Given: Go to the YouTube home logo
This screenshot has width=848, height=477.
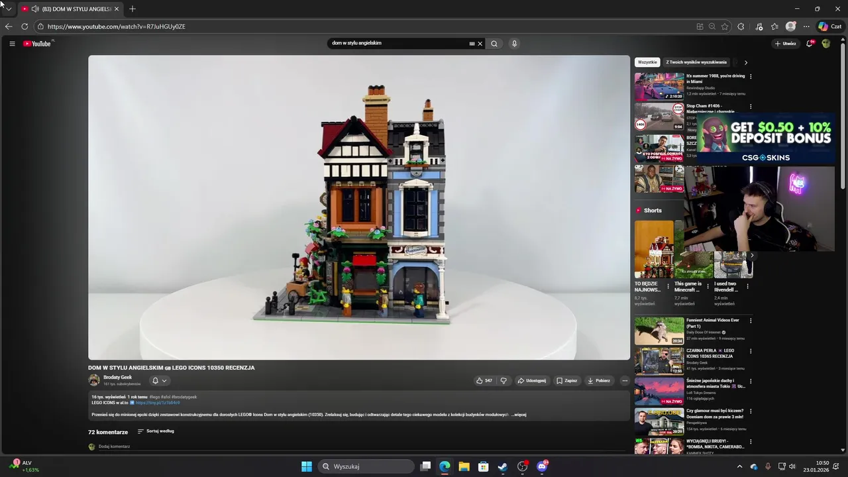Looking at the screenshot, I should [x=37, y=44].
